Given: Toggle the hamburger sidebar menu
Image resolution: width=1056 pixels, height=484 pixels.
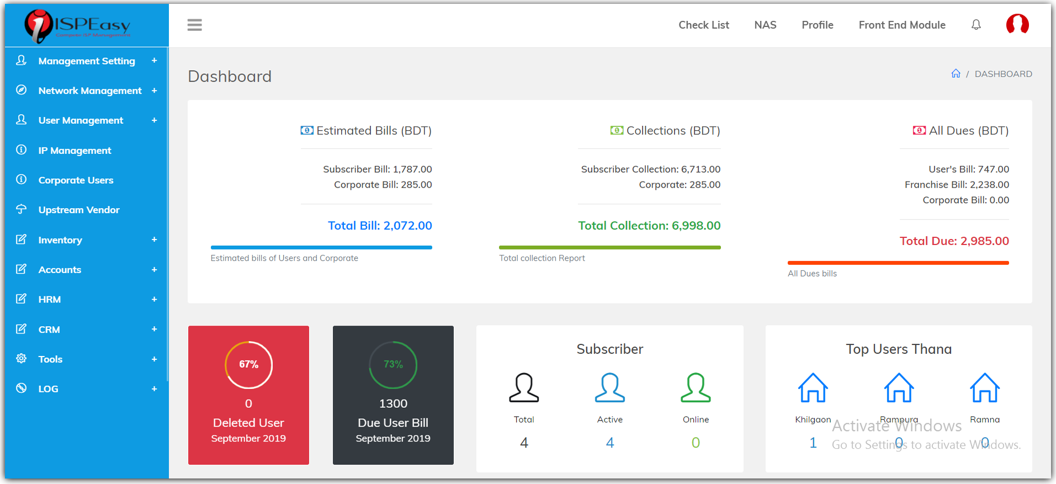Looking at the screenshot, I should pos(194,25).
